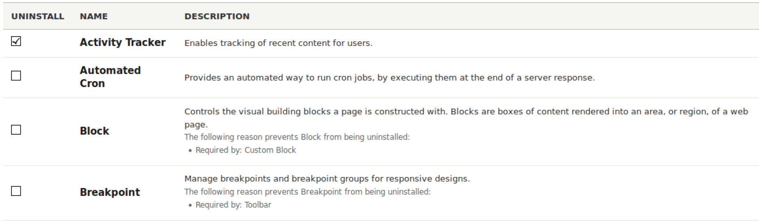This screenshot has width=759, height=222.
Task: Click the Automated Cron description text
Action: (389, 78)
